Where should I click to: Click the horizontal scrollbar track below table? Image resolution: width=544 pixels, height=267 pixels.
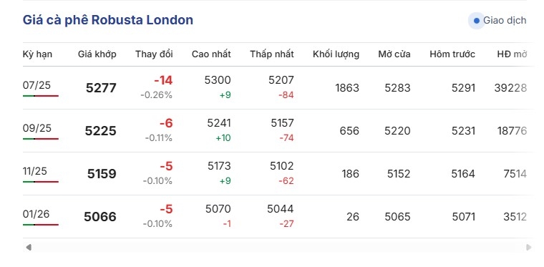point(278,247)
